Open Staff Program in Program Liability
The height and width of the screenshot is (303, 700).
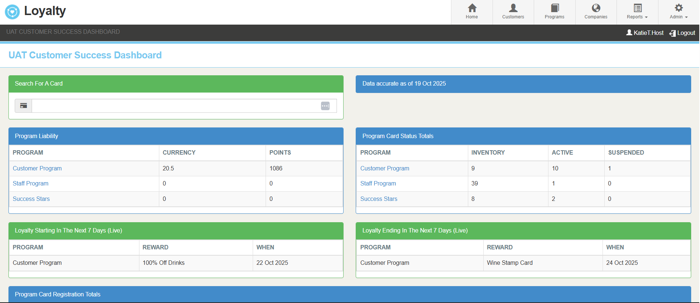pyautogui.click(x=31, y=183)
